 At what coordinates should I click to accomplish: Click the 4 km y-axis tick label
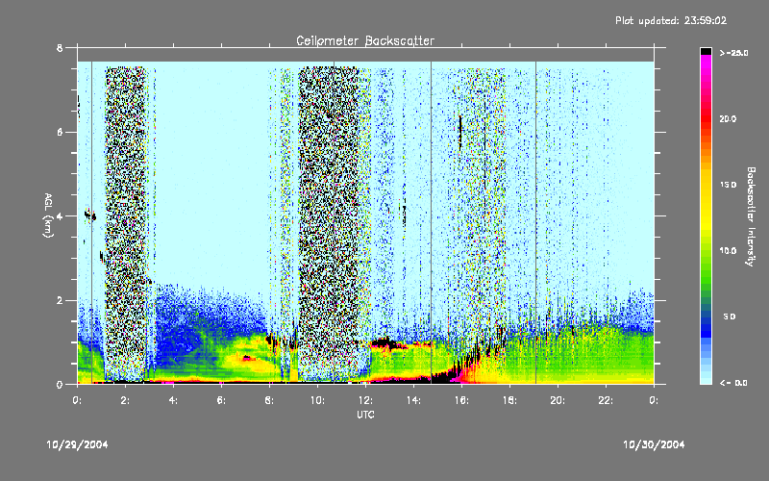pyautogui.click(x=60, y=216)
